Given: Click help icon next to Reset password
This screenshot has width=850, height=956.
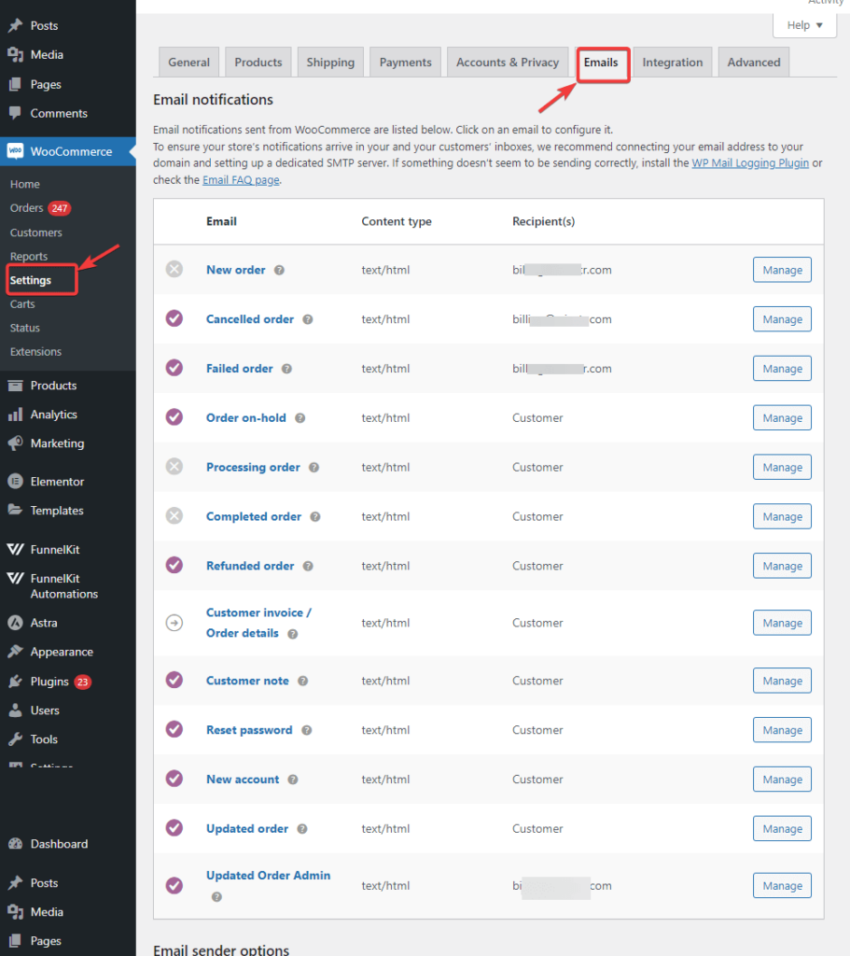Looking at the screenshot, I should (x=306, y=731).
